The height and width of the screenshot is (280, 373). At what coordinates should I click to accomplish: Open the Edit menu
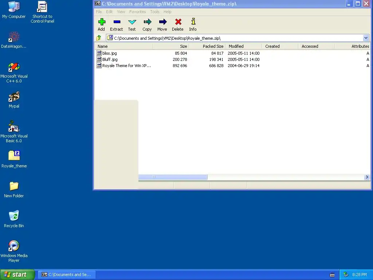(x=109, y=12)
